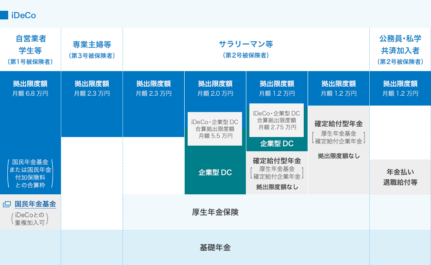Screen dimensions: 431x265
Task: Click 確定給付型年金 below the 2.75 万円 box
Action: pos(277,161)
